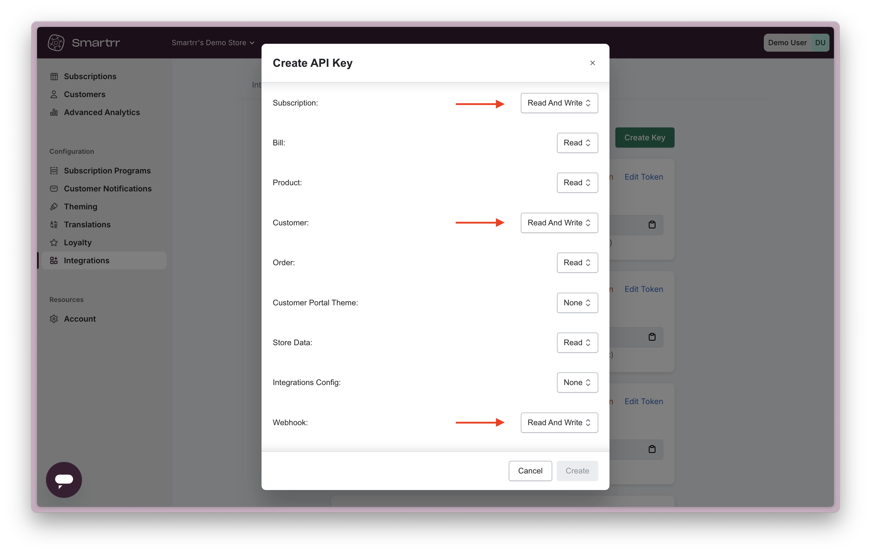Click the Subscriptions table icon in sidebar
This screenshot has height=554, width=871.
[54, 76]
